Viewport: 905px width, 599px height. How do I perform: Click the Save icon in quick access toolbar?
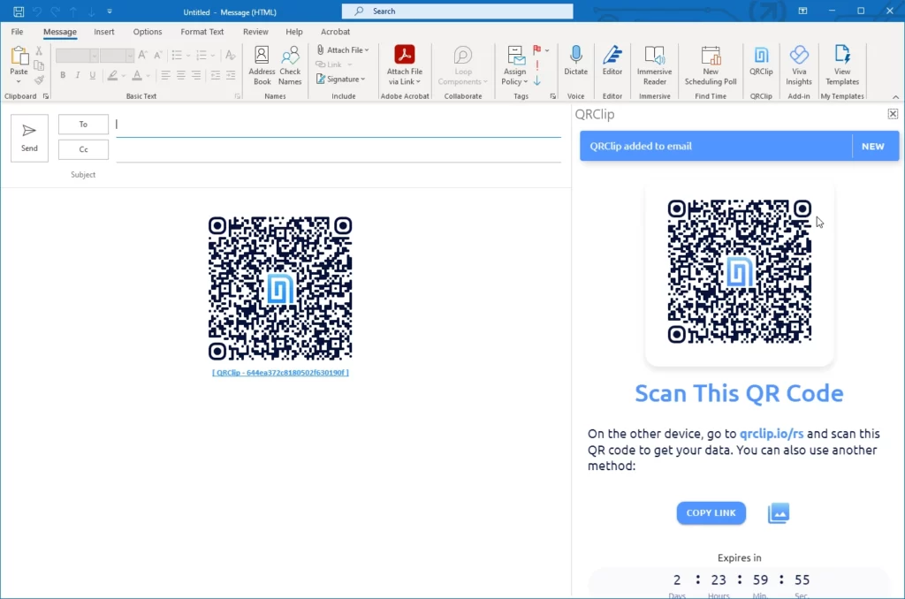point(19,11)
